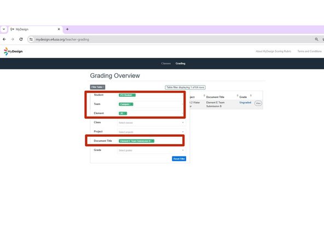Screen dimensions: 324x243
Task: Open a new browser tab
Action: [67, 29]
